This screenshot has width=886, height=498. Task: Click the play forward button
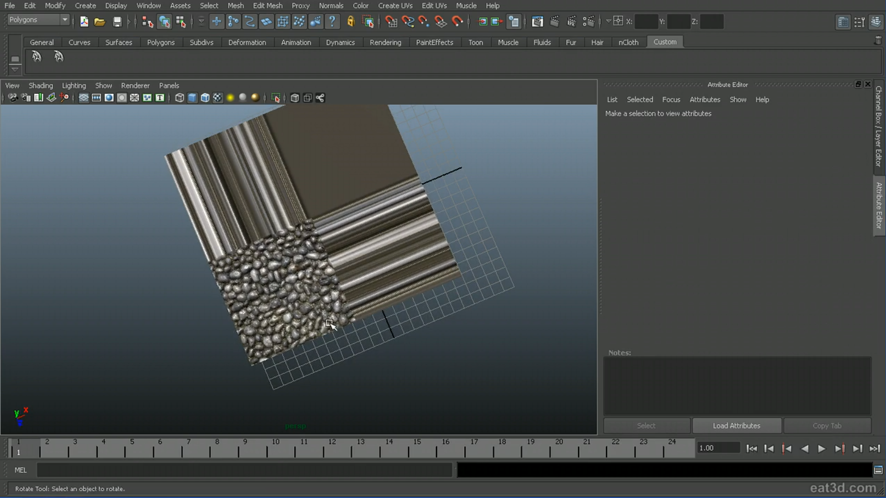pyautogui.click(x=822, y=449)
